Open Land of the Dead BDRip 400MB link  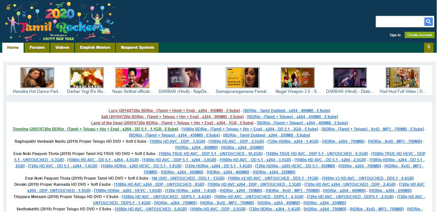(x=302, y=123)
